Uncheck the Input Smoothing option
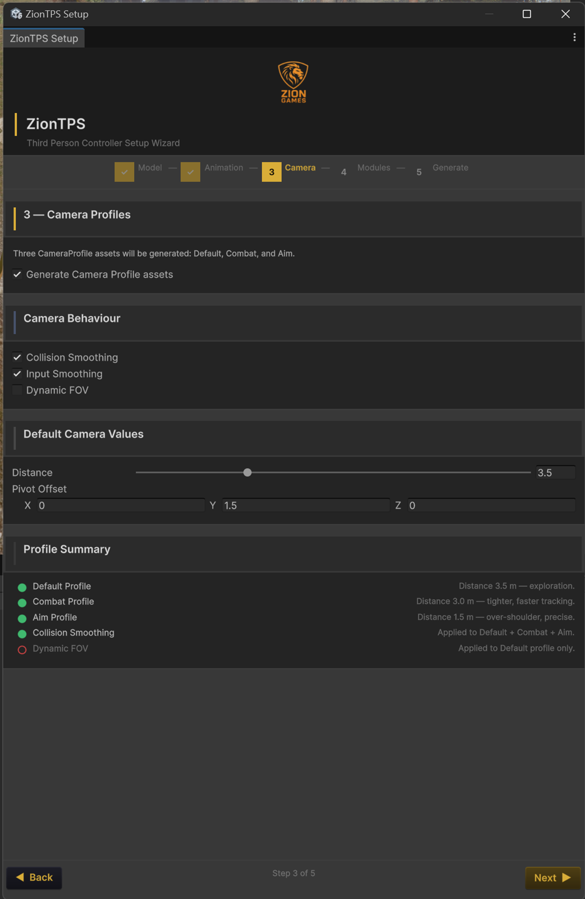Image resolution: width=585 pixels, height=899 pixels. (17, 374)
